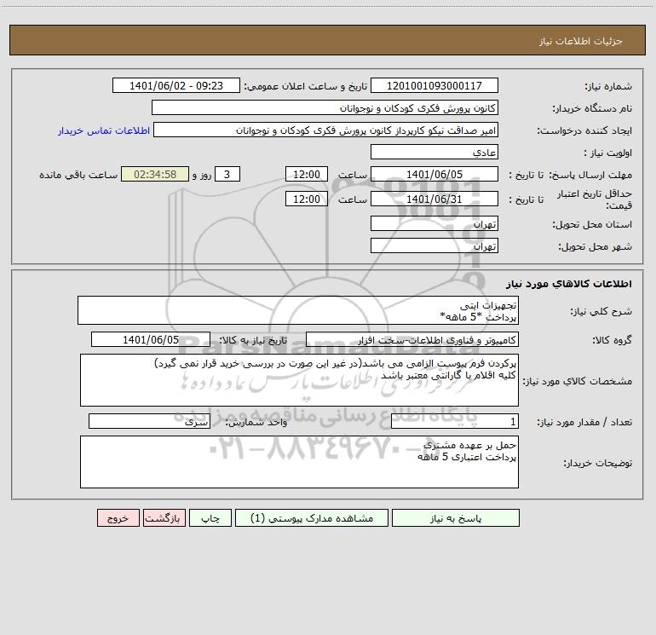Image resolution: width=656 pixels, height=635 pixels.
Task: Click label تعداد / مقدار مورد نیاز
Action: coord(584,423)
